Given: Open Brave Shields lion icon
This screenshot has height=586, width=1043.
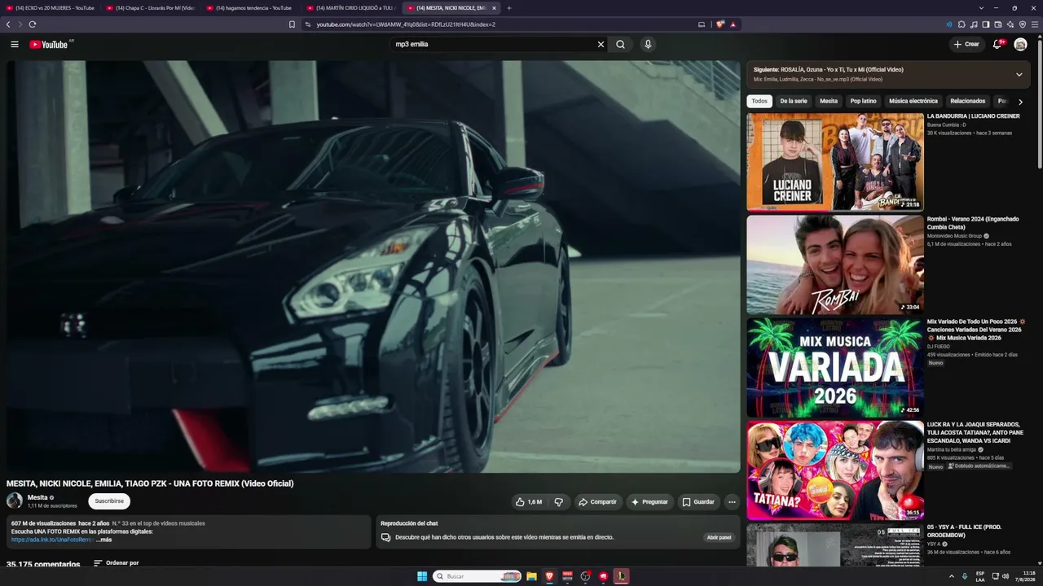Looking at the screenshot, I should click(x=720, y=24).
